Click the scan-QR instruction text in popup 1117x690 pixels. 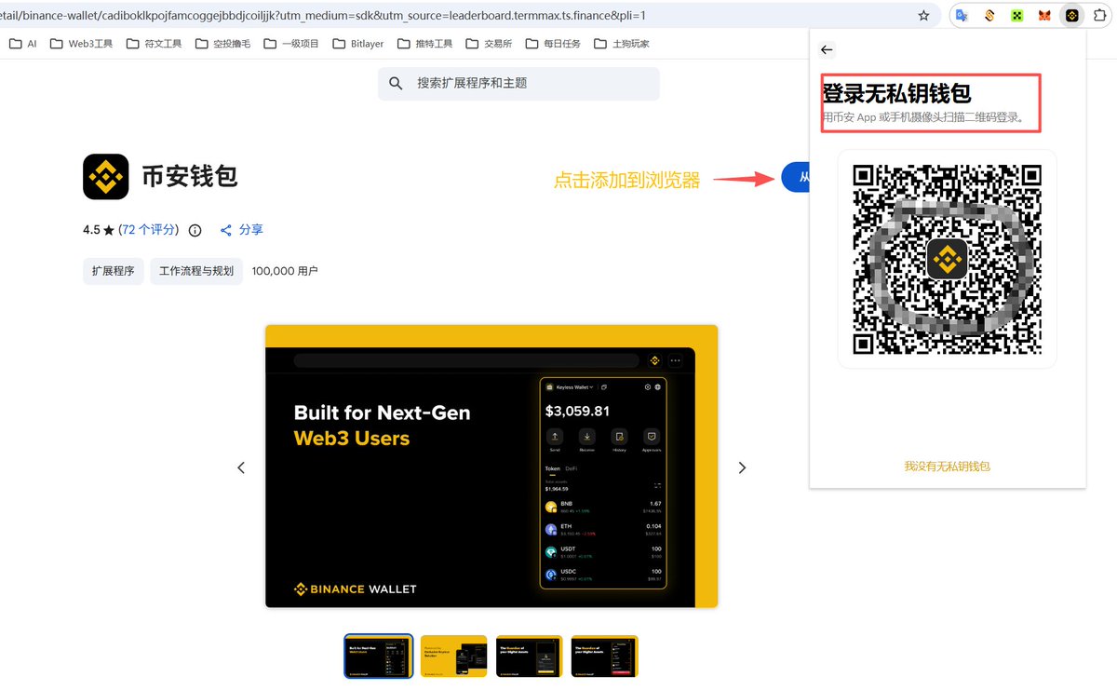[923, 118]
